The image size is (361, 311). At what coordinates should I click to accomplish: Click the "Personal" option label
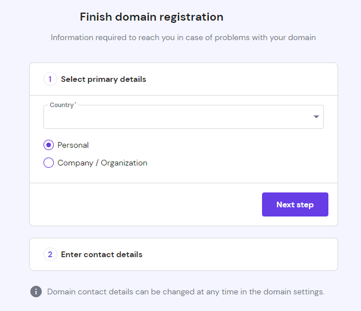[x=73, y=145]
